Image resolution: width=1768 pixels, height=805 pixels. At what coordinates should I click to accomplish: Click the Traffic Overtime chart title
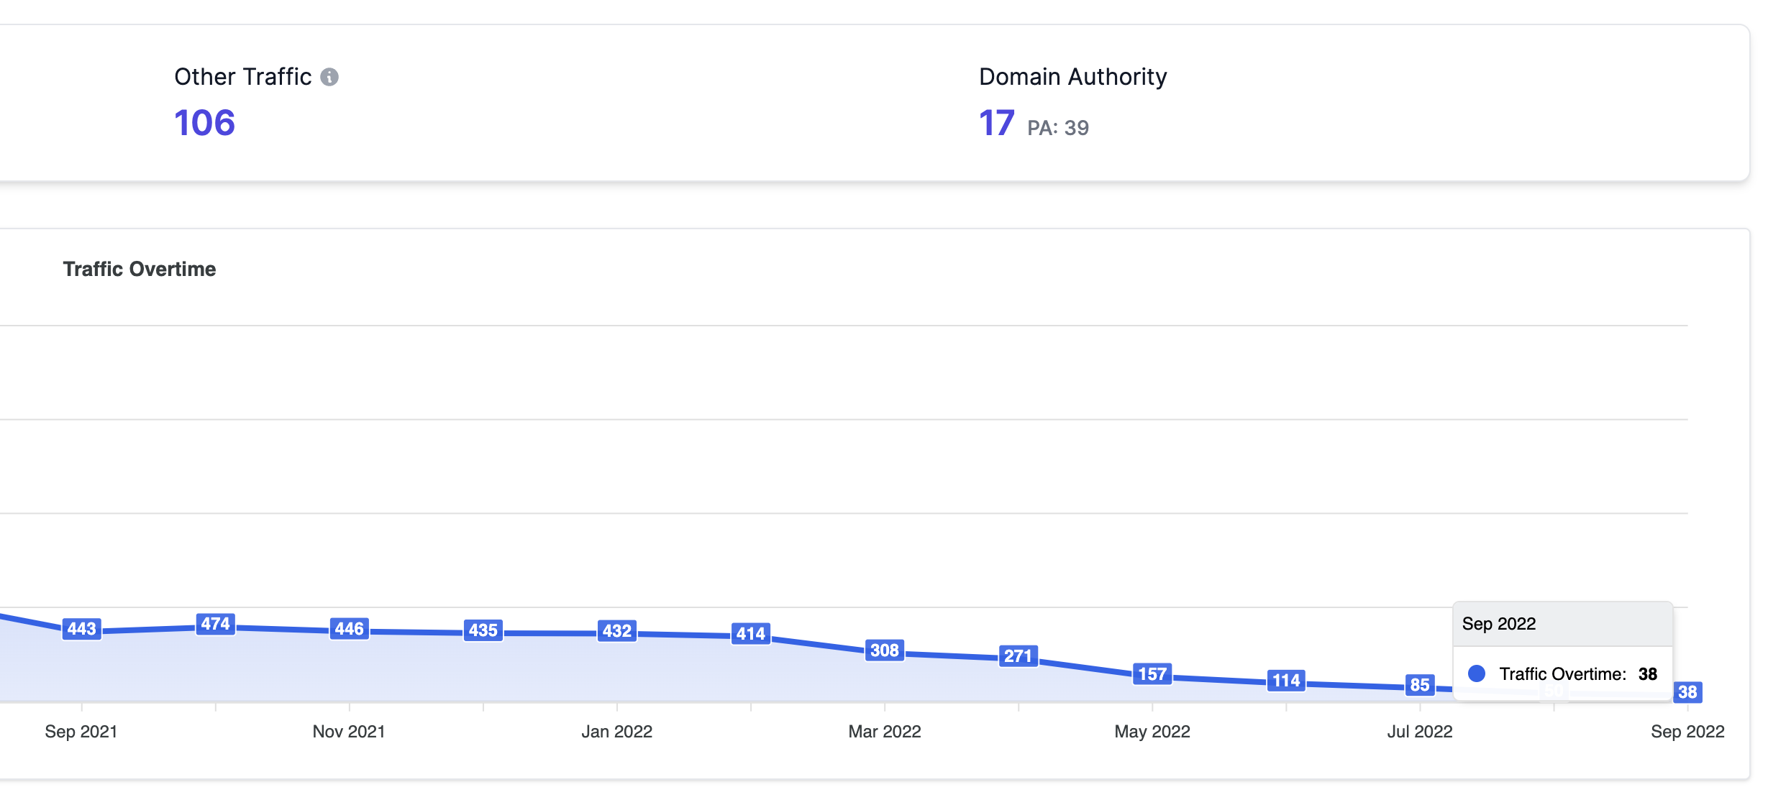(140, 269)
